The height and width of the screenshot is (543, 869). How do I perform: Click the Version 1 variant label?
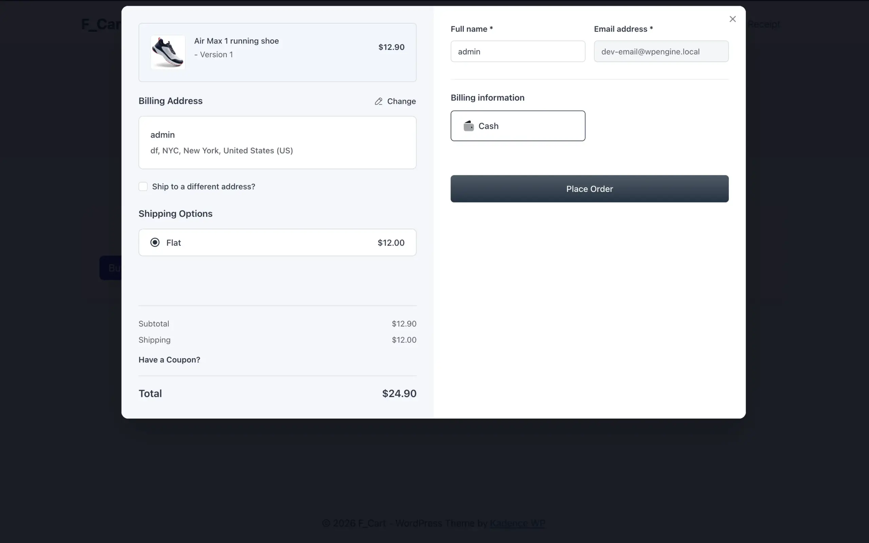(214, 55)
